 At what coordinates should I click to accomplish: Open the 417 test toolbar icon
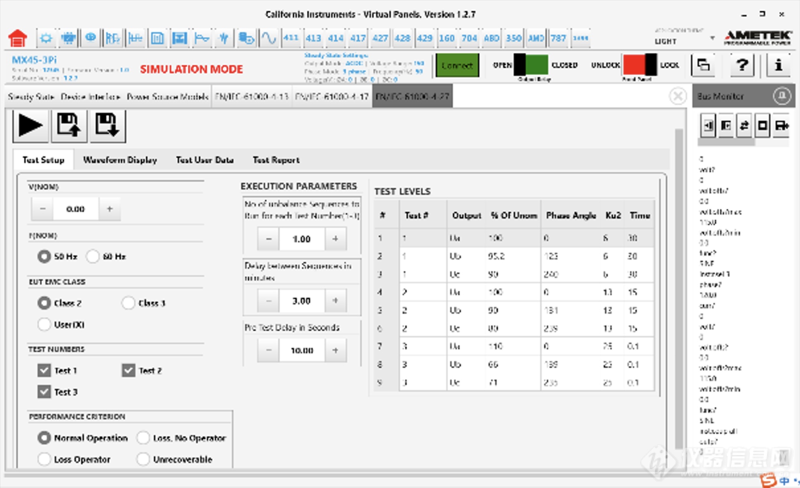click(x=358, y=38)
